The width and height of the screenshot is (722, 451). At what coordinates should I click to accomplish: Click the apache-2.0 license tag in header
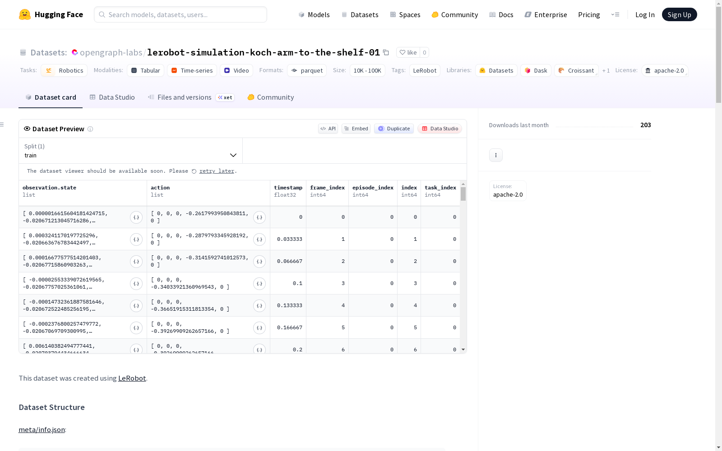tap(665, 70)
